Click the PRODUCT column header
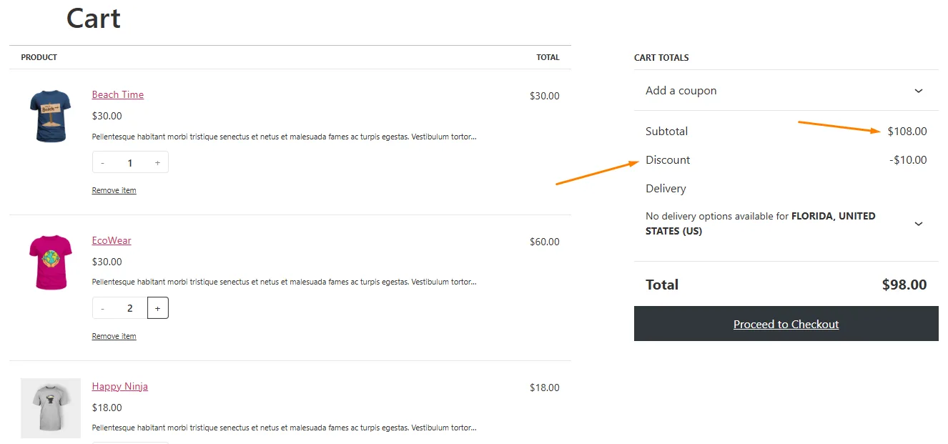Screen dimensions: 948x444 39,57
